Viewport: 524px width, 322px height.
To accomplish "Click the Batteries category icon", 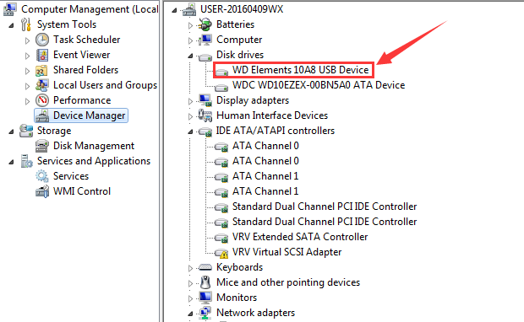I will [x=205, y=24].
